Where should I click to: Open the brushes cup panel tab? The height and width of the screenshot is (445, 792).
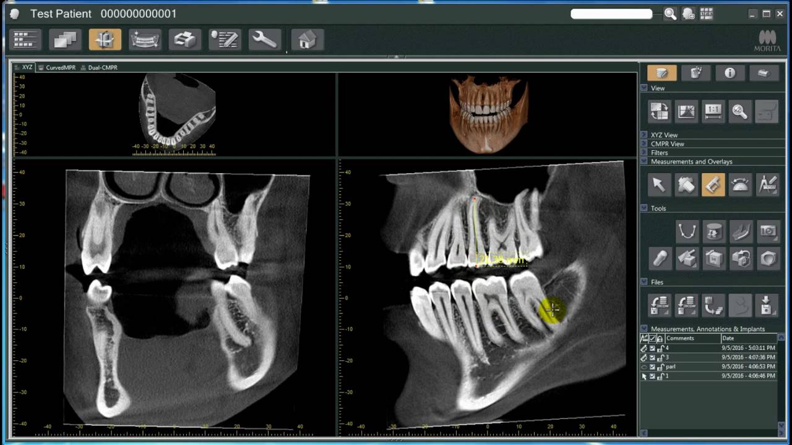click(x=695, y=73)
